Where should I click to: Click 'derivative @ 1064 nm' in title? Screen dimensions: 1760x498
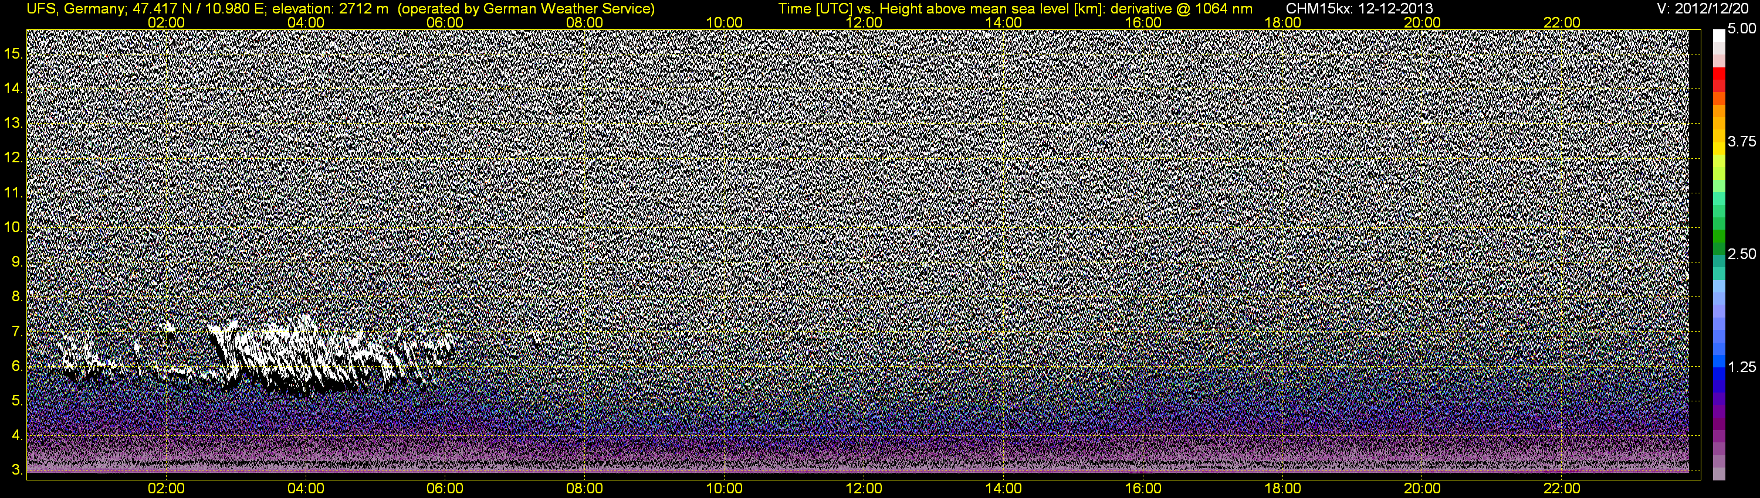point(1182,9)
